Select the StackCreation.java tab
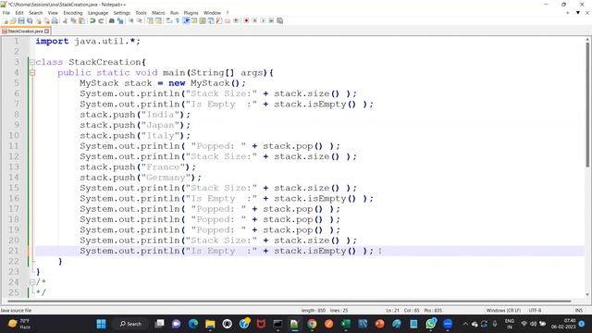The width and height of the screenshot is (592, 333). tap(25, 31)
